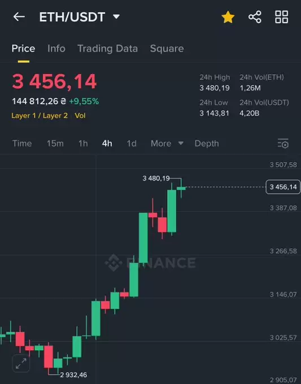The image size is (301, 384).
Task: Switch to the Trading Data tab
Action: pyautogui.click(x=108, y=49)
